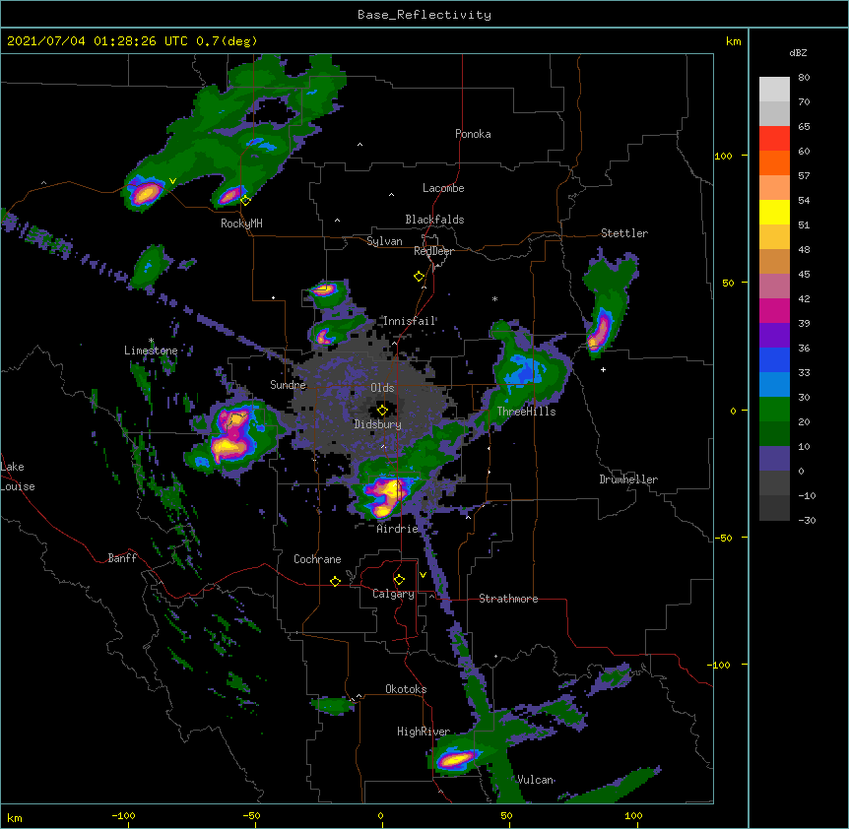The height and width of the screenshot is (829, 849).
Task: Click the yellow diamond marker beside RockyMH
Action: click(245, 201)
